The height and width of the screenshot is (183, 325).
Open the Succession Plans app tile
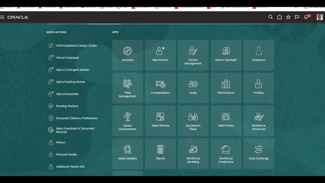tap(193, 121)
